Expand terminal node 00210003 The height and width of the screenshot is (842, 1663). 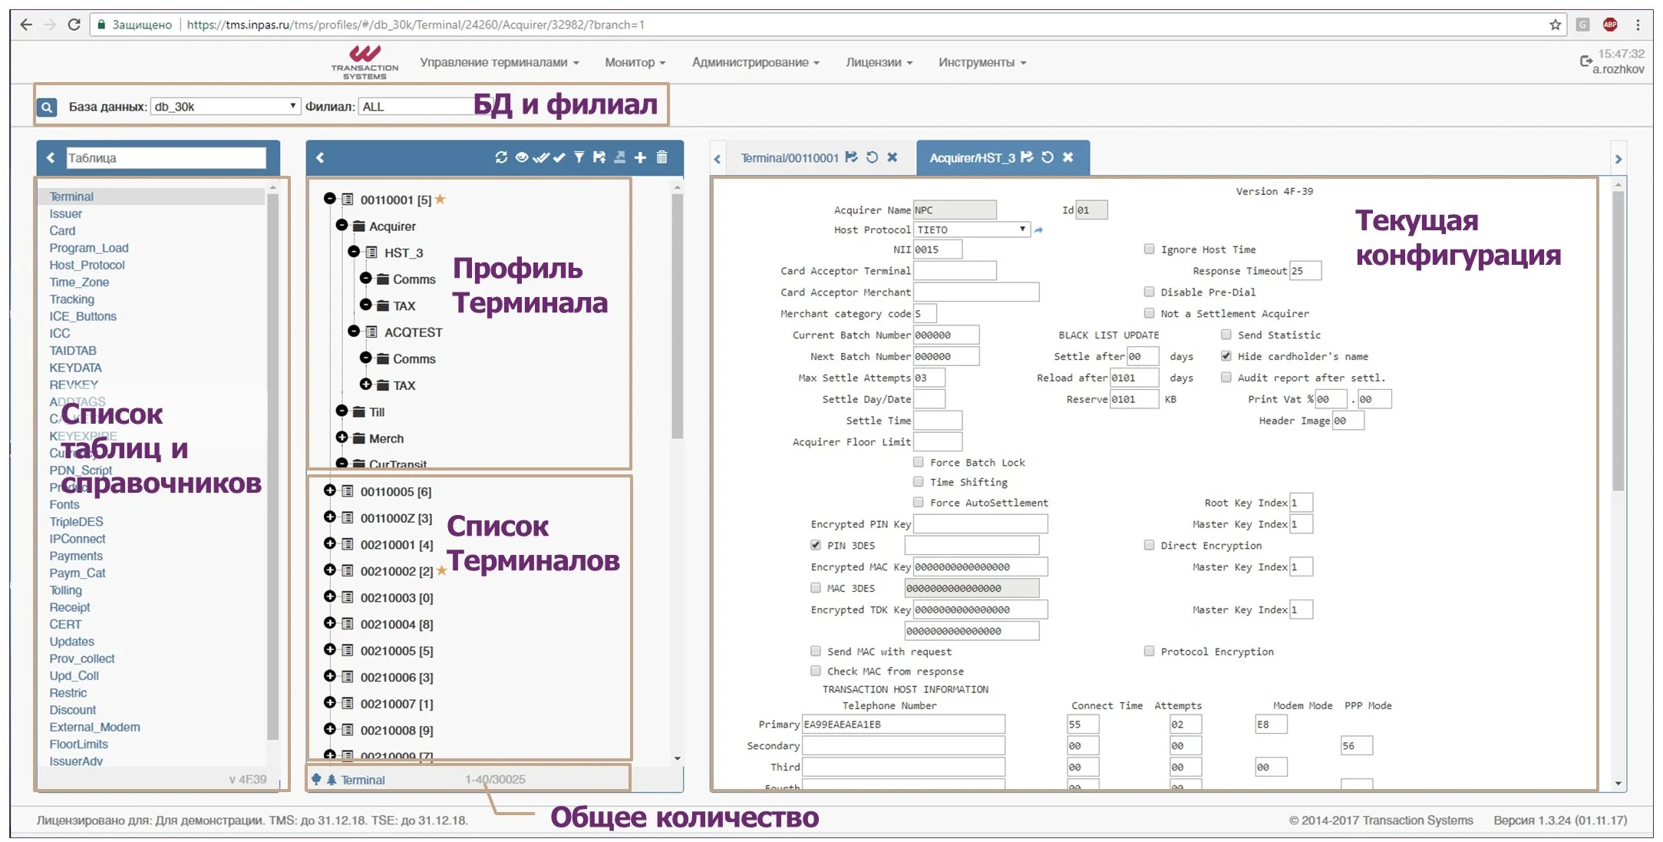tap(329, 597)
